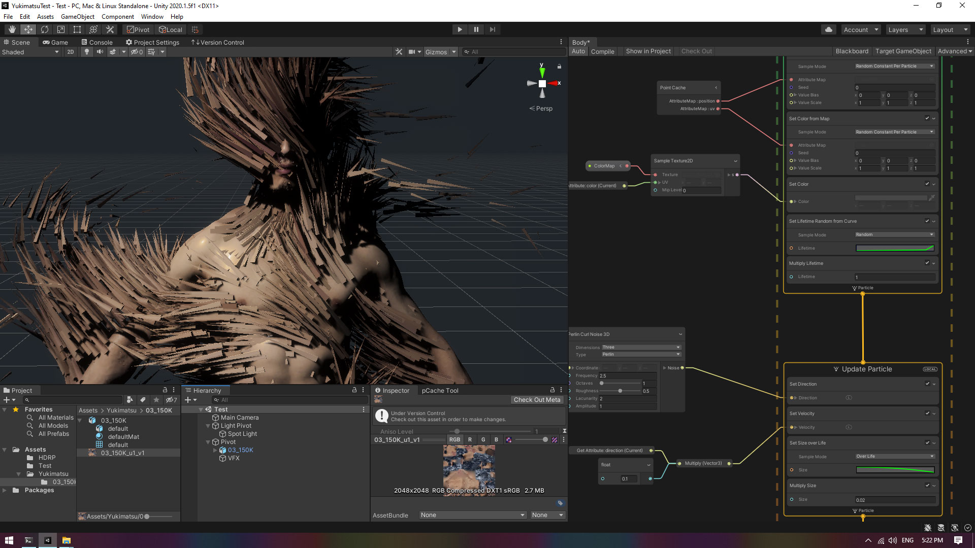Uncheck Multiply Lifetime block
Screen dimensions: 975x548
coord(927,263)
